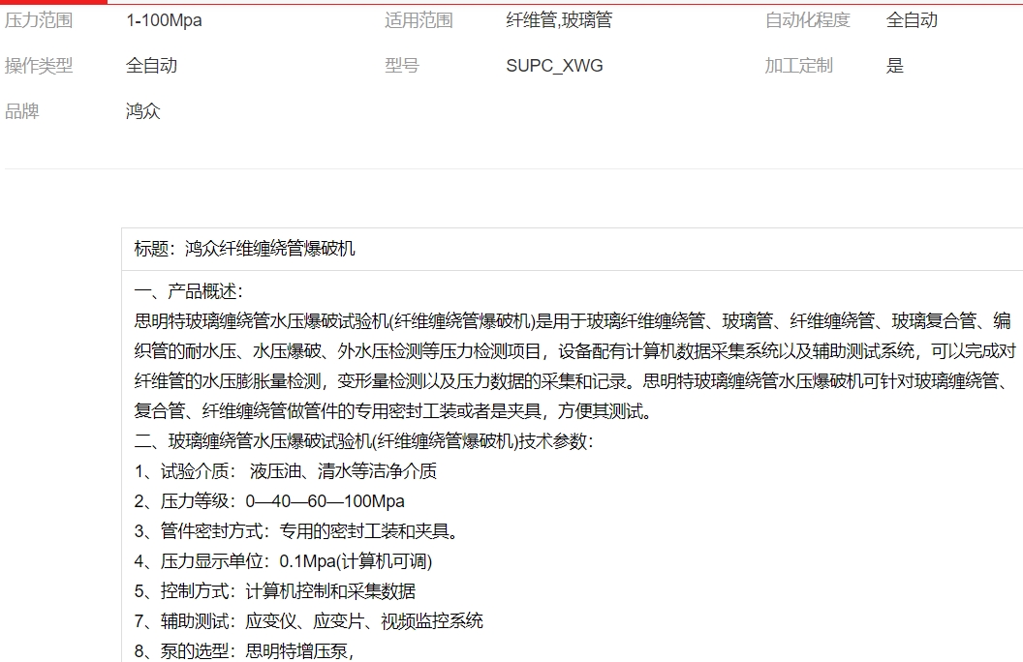The width and height of the screenshot is (1023, 662).
Task: Click the line 8、泵的选型：思明特增压泵
Action: point(244,651)
